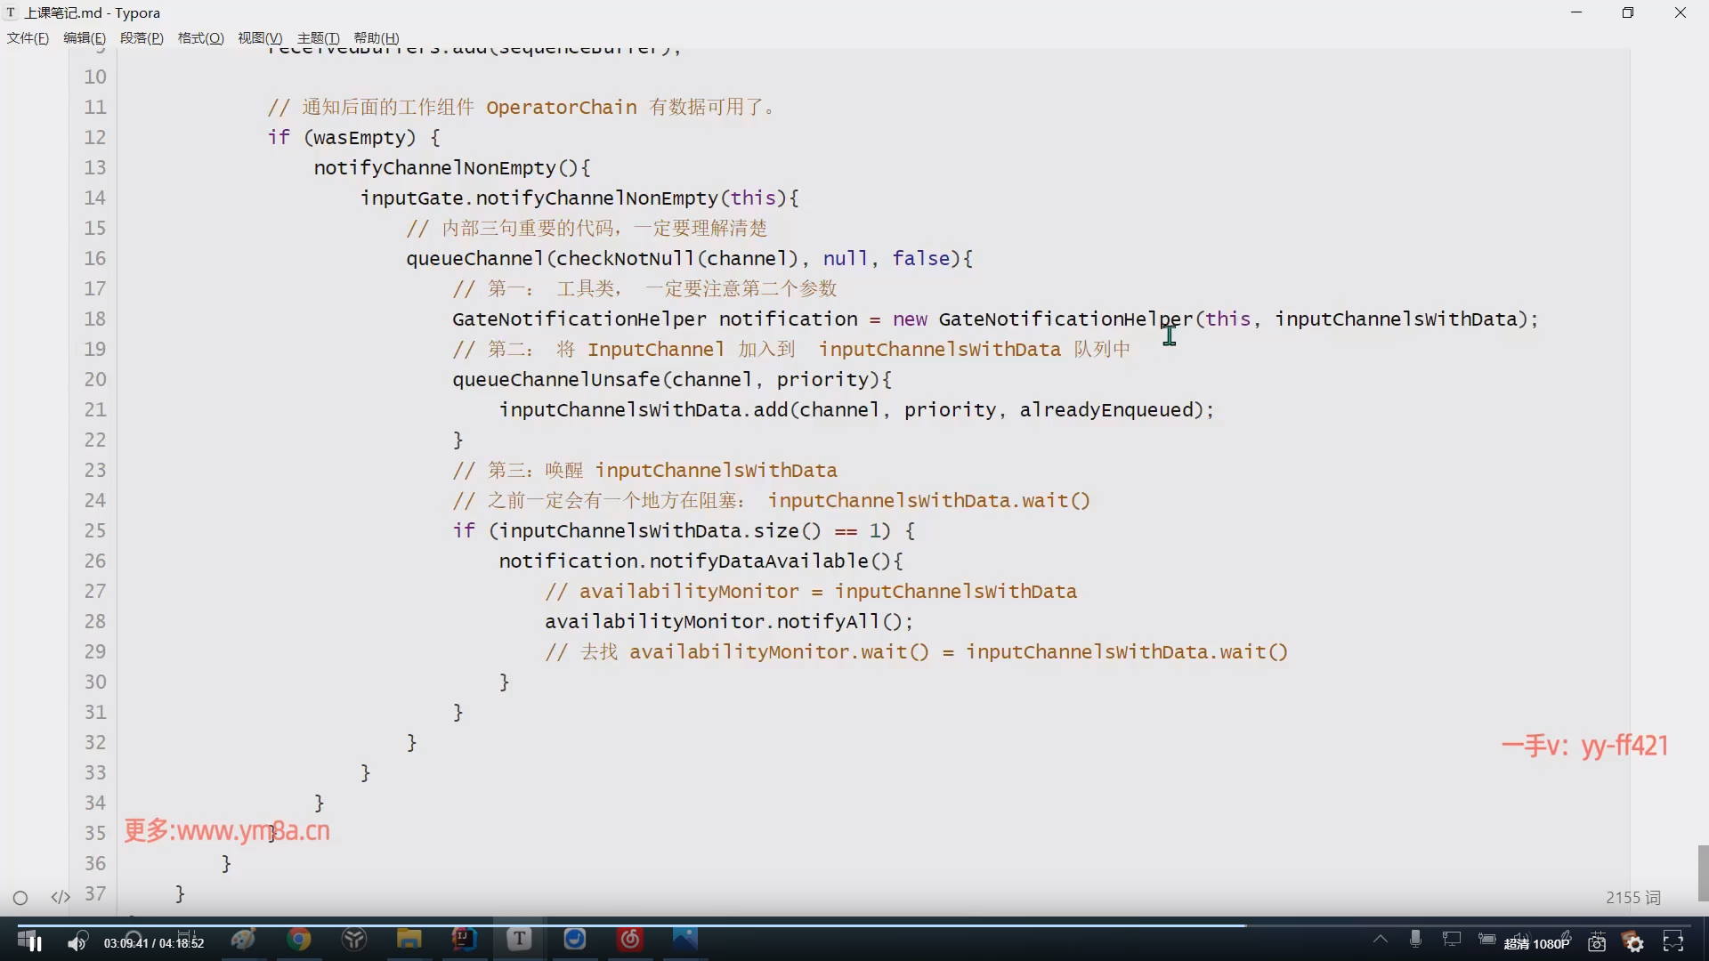1709x961 pixels.
Task: Expand hidden system tray icons chevron
Action: [x=1381, y=939]
